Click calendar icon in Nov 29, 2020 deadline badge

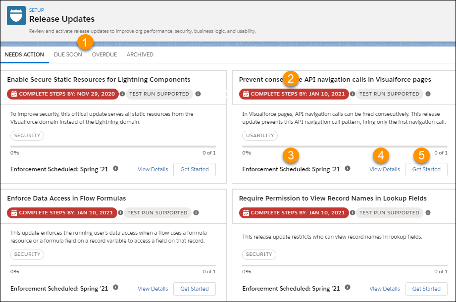point(14,94)
